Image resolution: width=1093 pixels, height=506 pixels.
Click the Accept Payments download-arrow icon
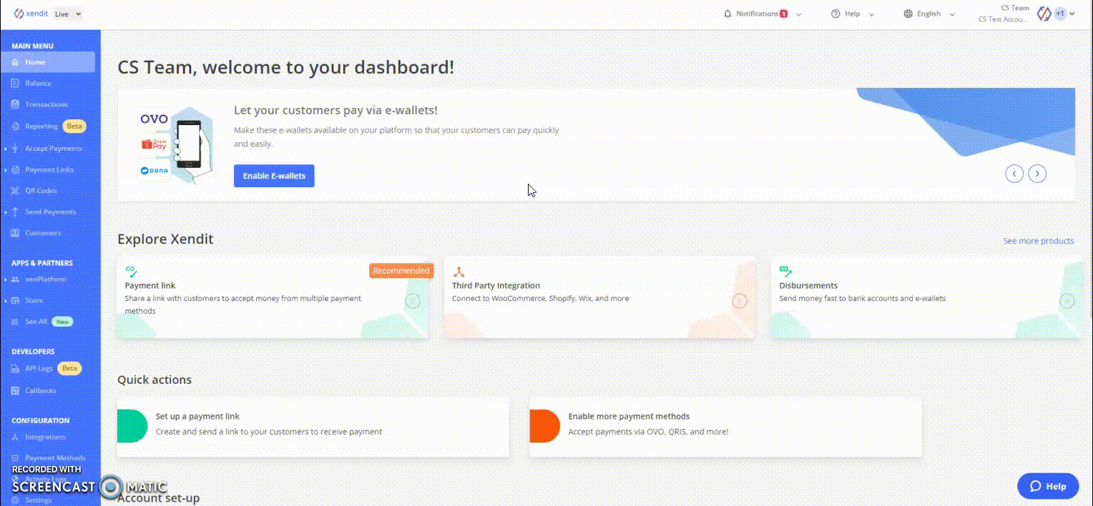16,149
